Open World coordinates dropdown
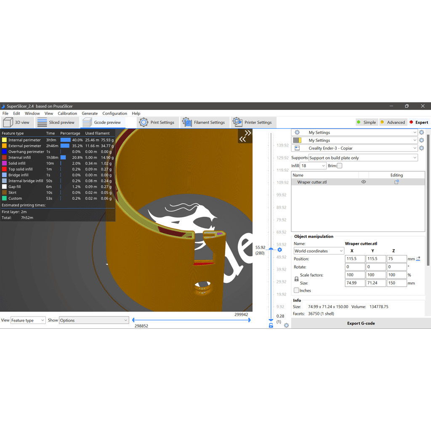Screen dimensions: 431x431 tap(319, 251)
